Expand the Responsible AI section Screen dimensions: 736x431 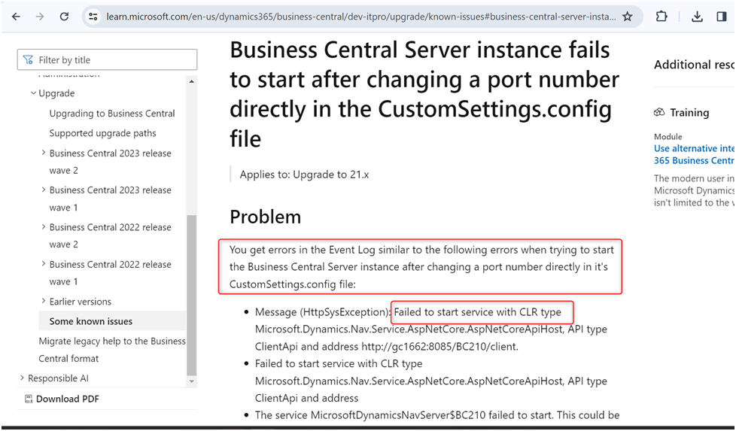coord(22,378)
